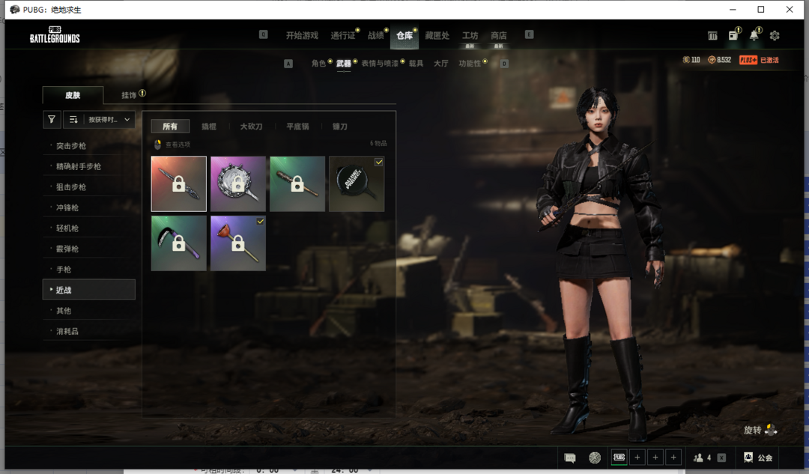
Task: Click the A previous-submenu key icon
Action: pos(288,64)
